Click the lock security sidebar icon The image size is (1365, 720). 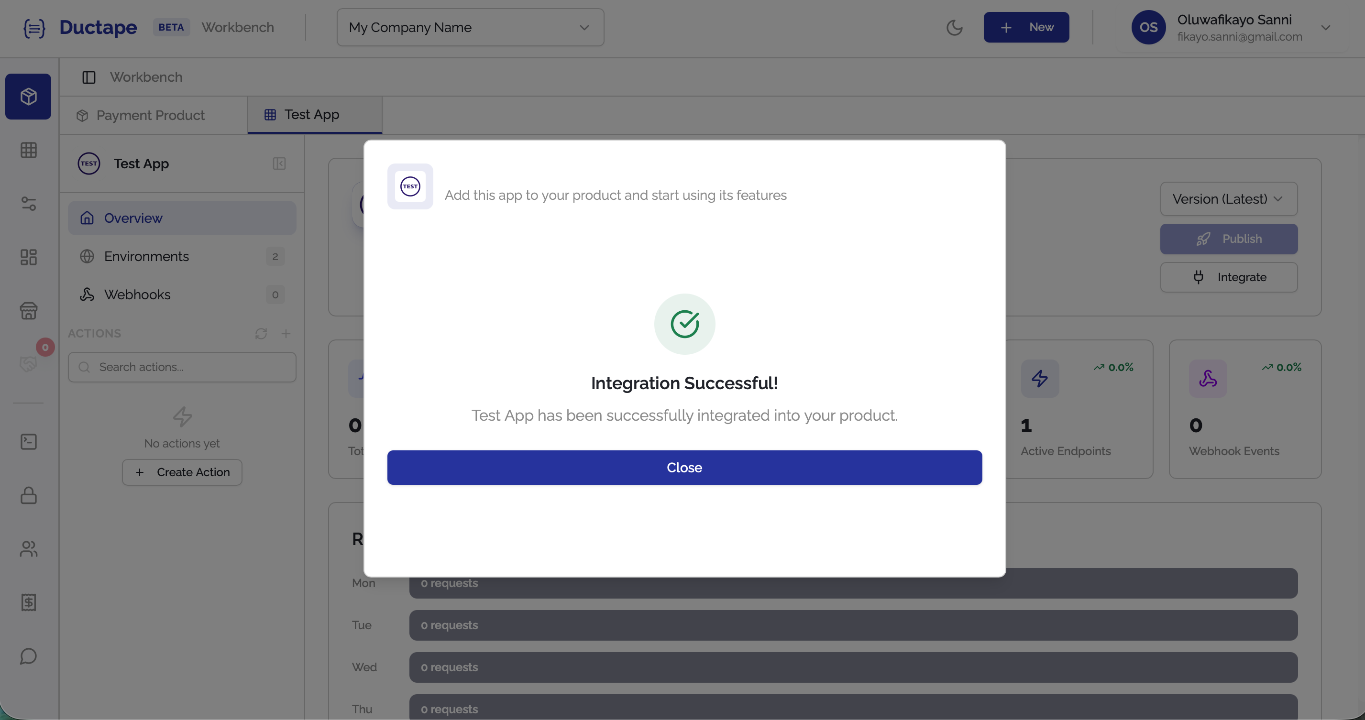pos(28,495)
